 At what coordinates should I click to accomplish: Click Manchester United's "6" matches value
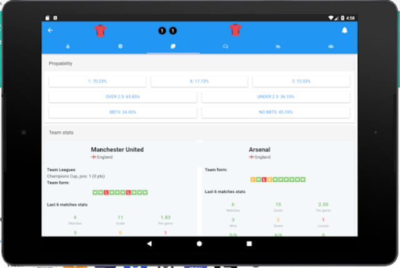tap(75, 217)
